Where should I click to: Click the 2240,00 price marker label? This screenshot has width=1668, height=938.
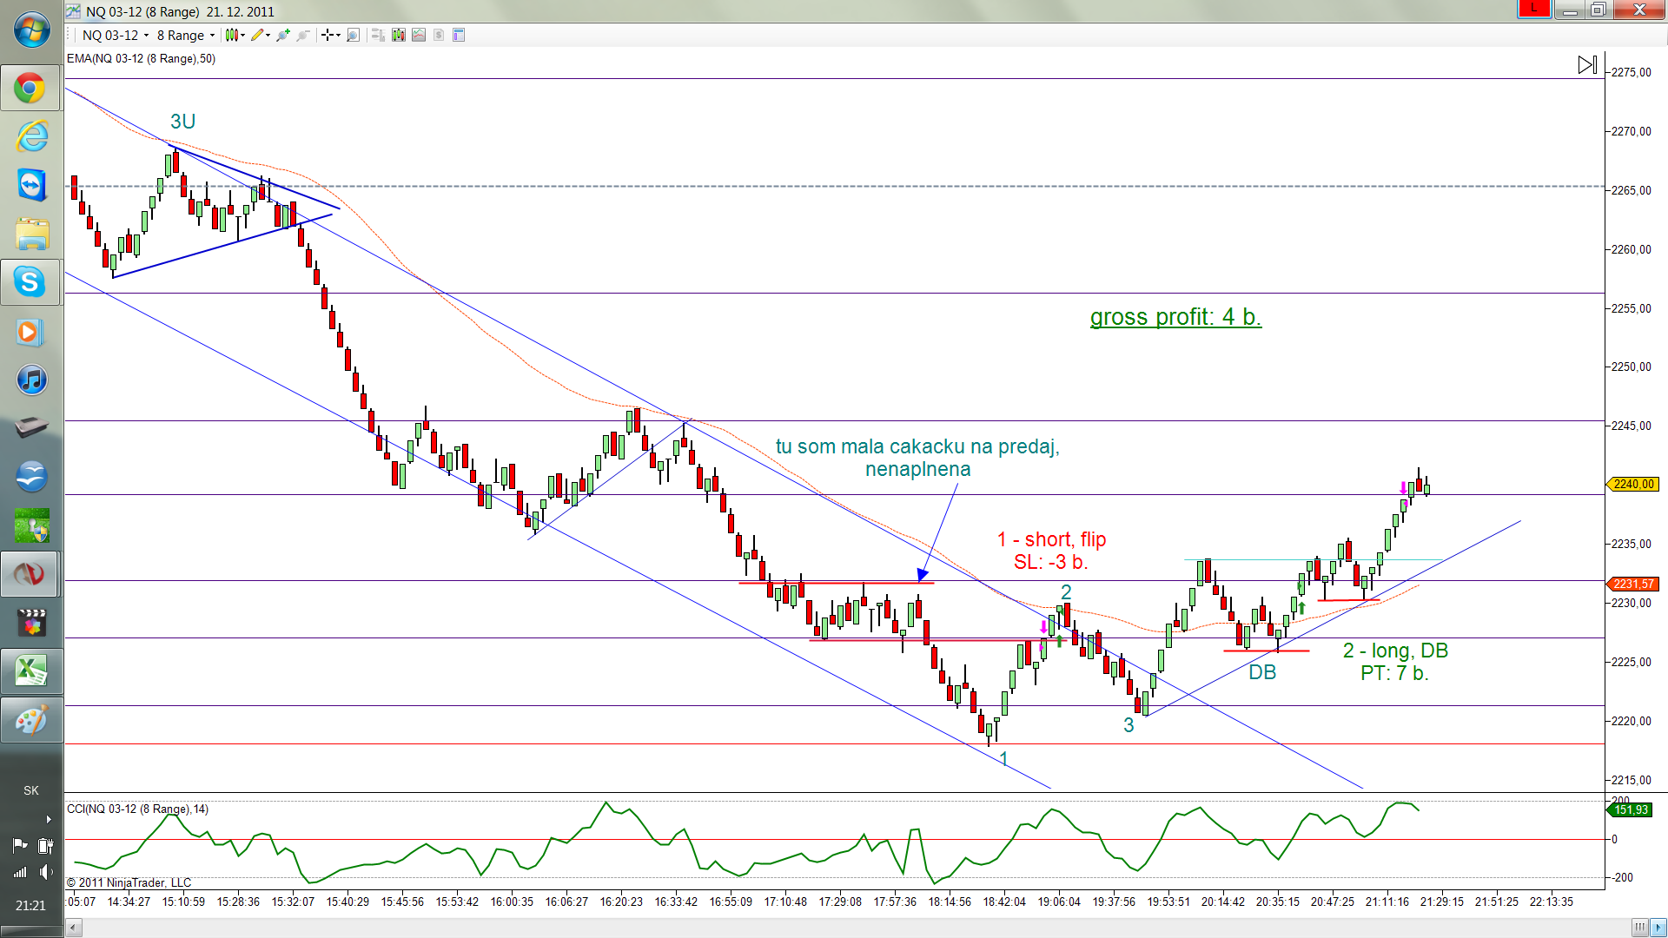click(1633, 485)
